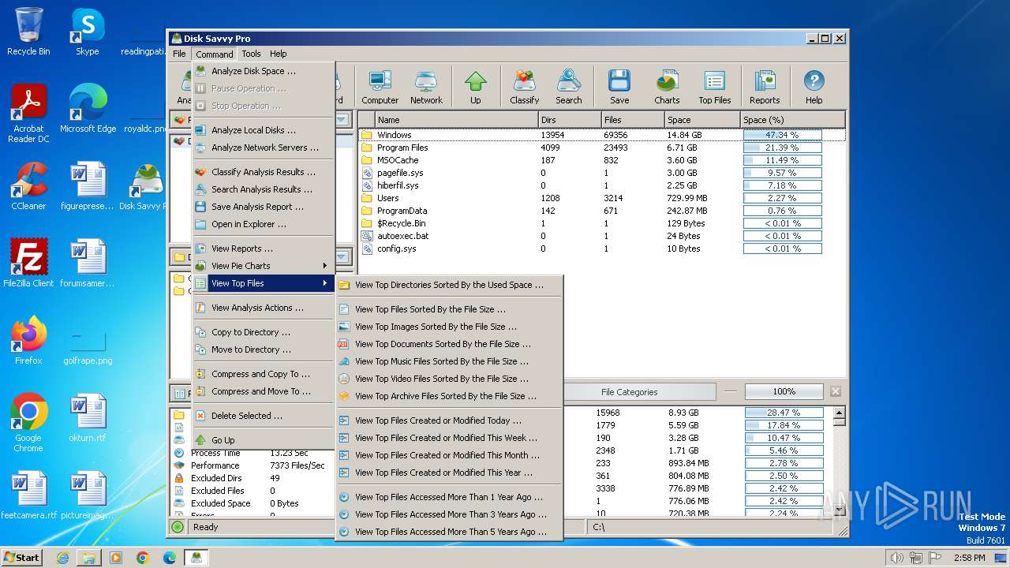
Task: Click the lower panel scrollbar down arrow
Action: pos(840,510)
